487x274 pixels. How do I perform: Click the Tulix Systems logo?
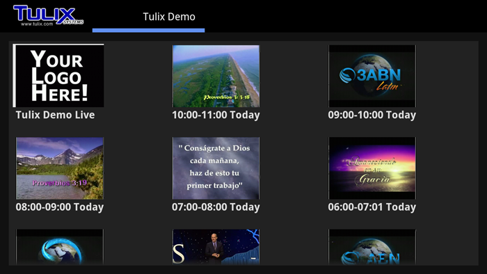(x=49, y=15)
